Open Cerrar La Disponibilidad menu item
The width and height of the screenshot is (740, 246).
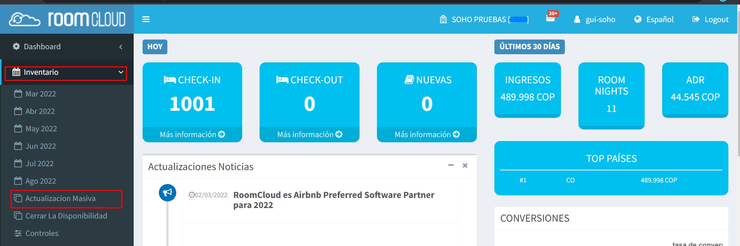coord(66,216)
